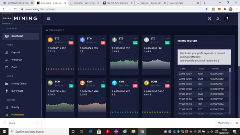Open LTC card options menu
Screen dimensions: 240x135
[168, 38]
